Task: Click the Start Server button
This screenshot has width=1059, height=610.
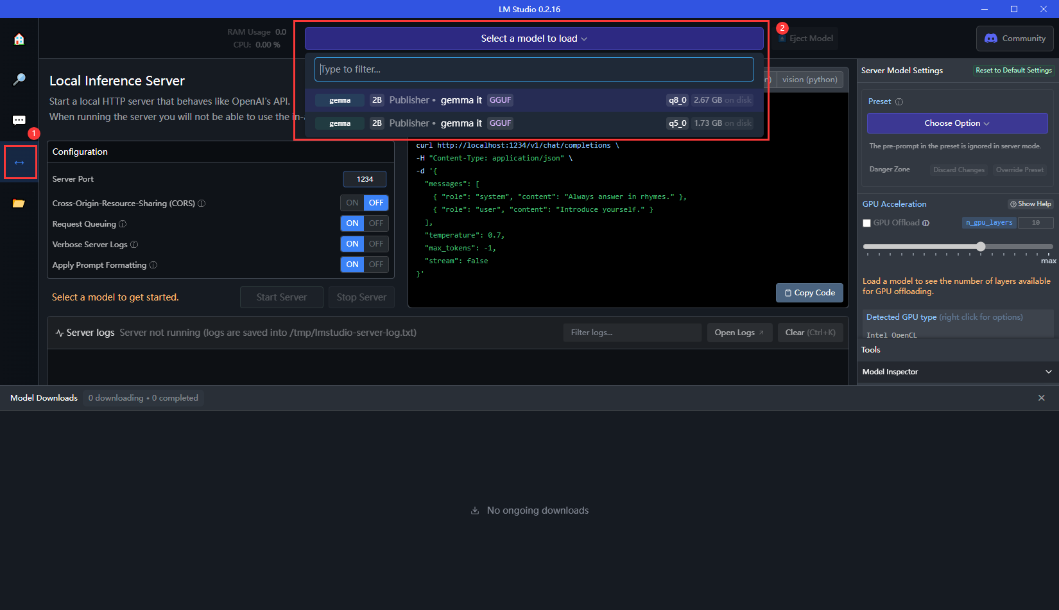Action: pyautogui.click(x=282, y=297)
